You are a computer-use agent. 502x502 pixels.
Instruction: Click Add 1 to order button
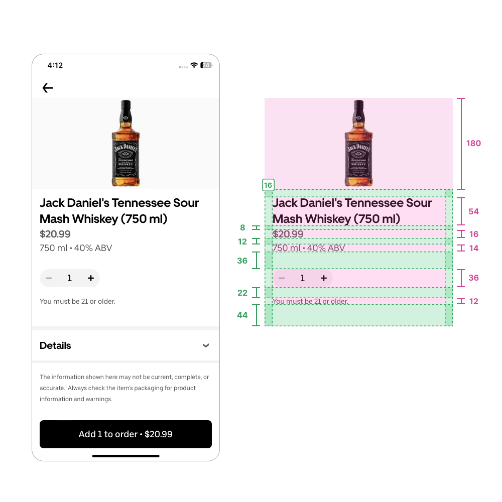tap(126, 434)
